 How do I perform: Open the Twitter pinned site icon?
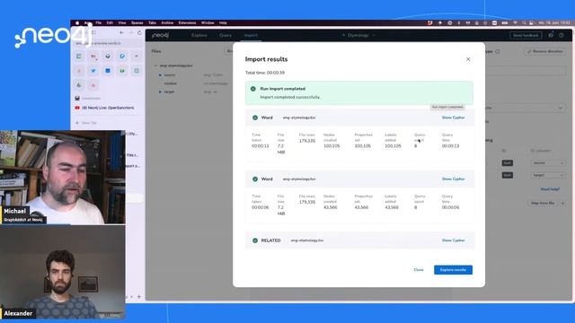point(93,71)
